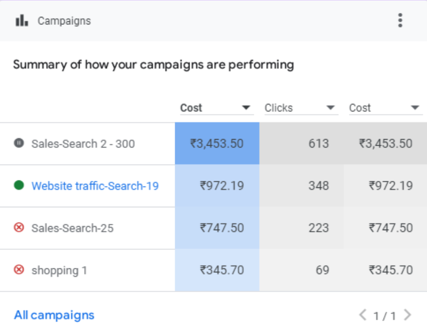
Task: Select the Sales-Search-25 campaign name
Action: (x=72, y=228)
